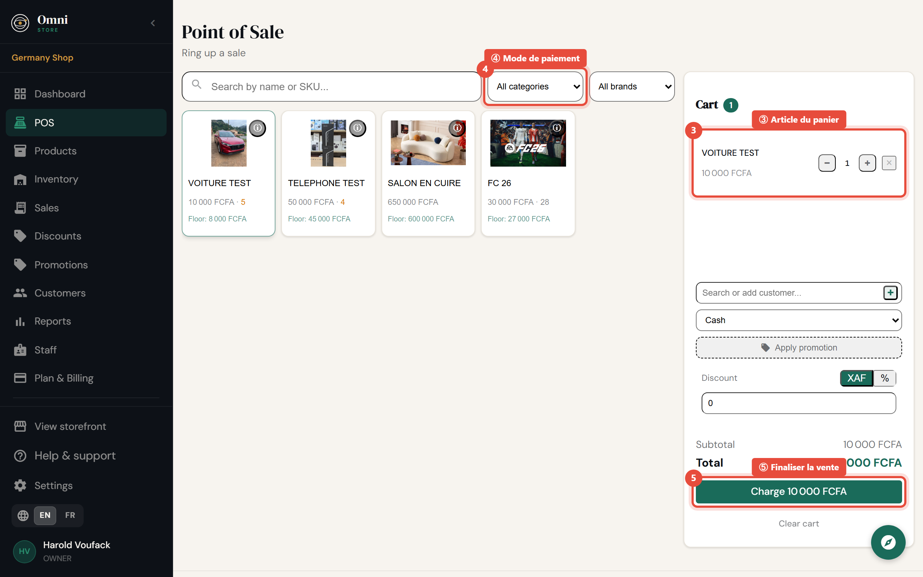Go to the Products section
This screenshot has height=577, width=923.
[86, 151]
